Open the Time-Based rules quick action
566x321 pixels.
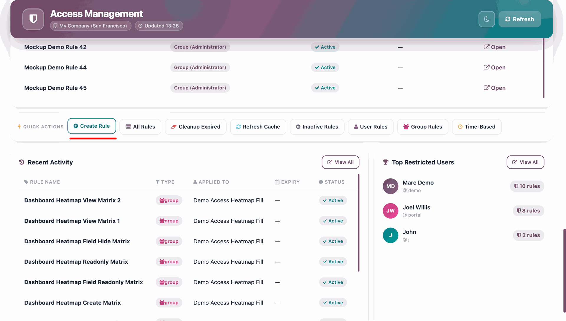(x=477, y=127)
